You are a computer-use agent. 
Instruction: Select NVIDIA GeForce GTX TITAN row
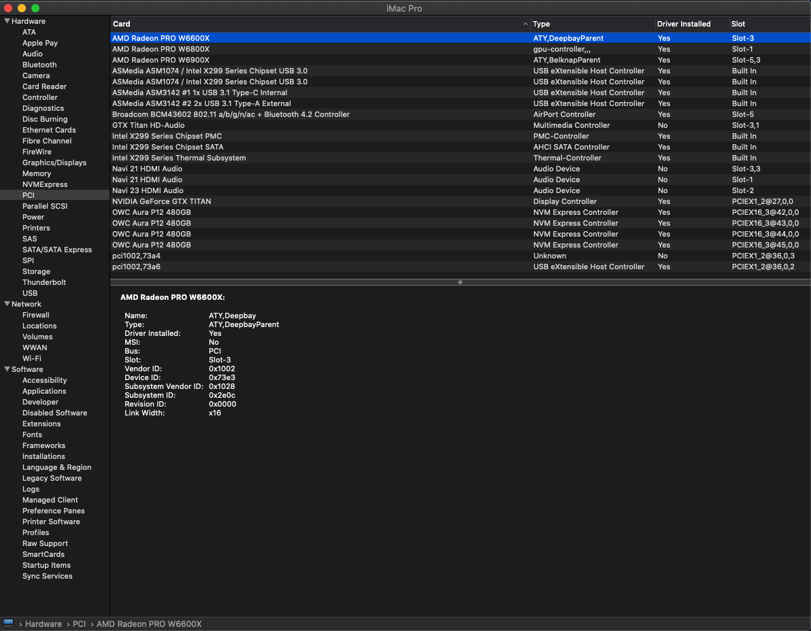[x=461, y=201]
